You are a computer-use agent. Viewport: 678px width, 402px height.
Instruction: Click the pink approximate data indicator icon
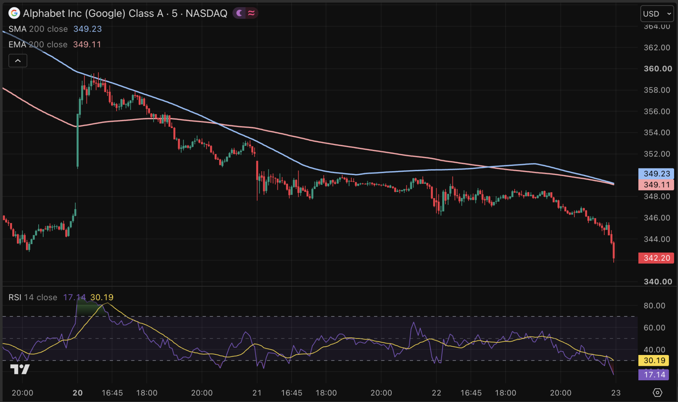pyautogui.click(x=252, y=13)
